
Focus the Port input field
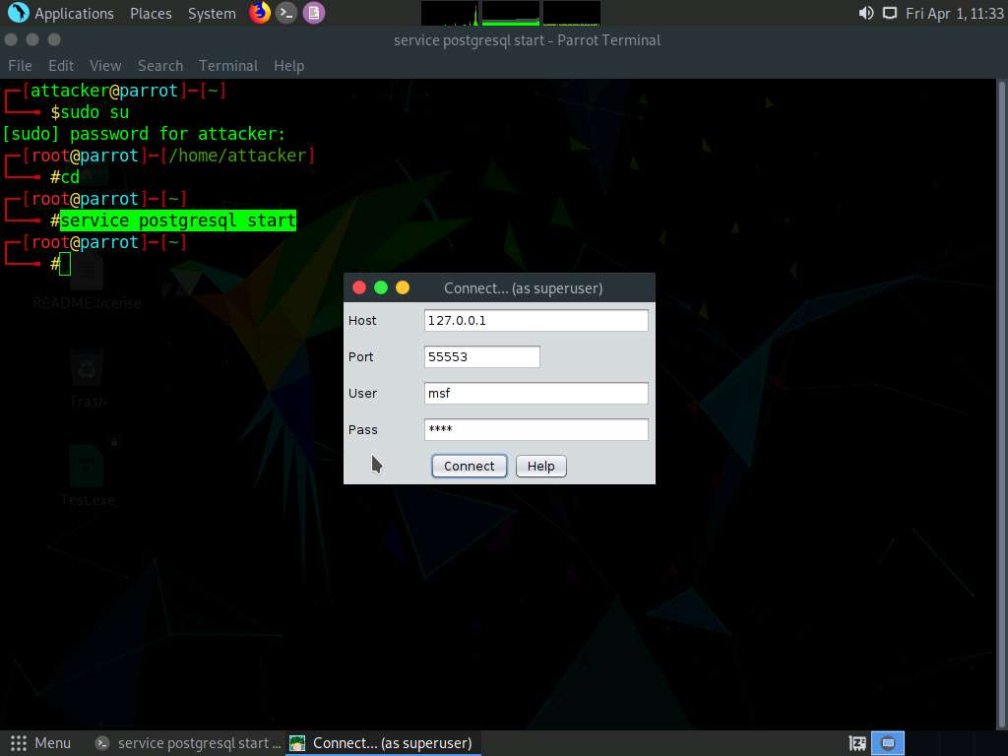click(481, 356)
